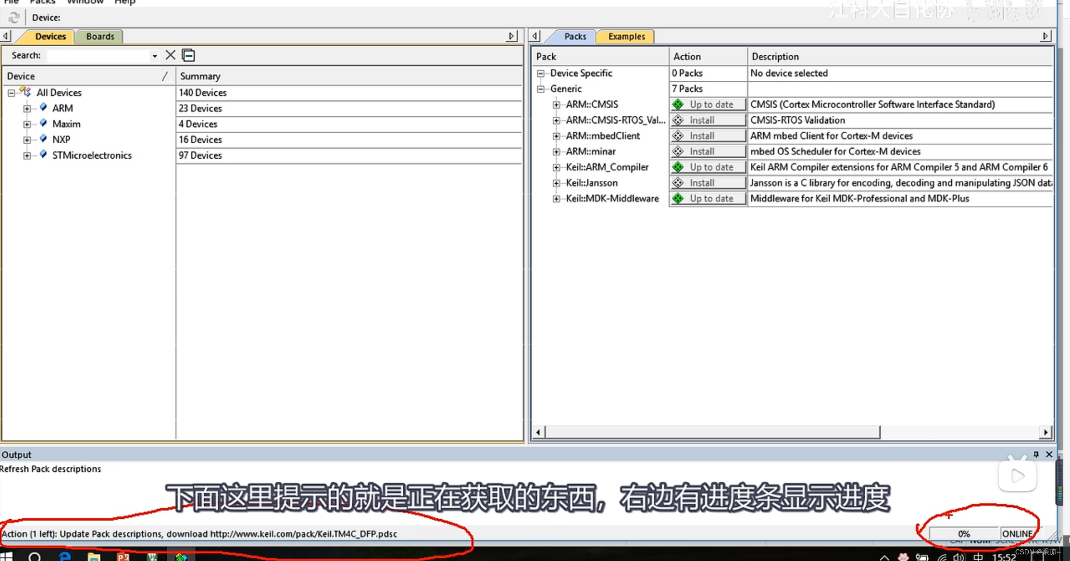
Task: Open Windows search from taskbar
Action: click(35, 557)
